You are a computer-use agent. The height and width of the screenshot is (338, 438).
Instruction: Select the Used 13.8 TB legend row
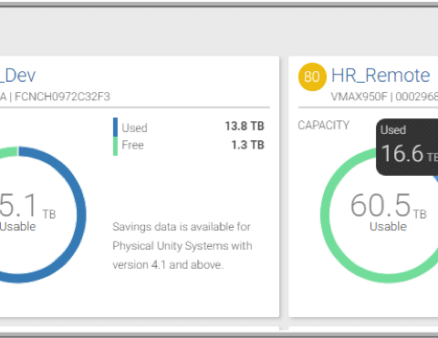pos(189,127)
